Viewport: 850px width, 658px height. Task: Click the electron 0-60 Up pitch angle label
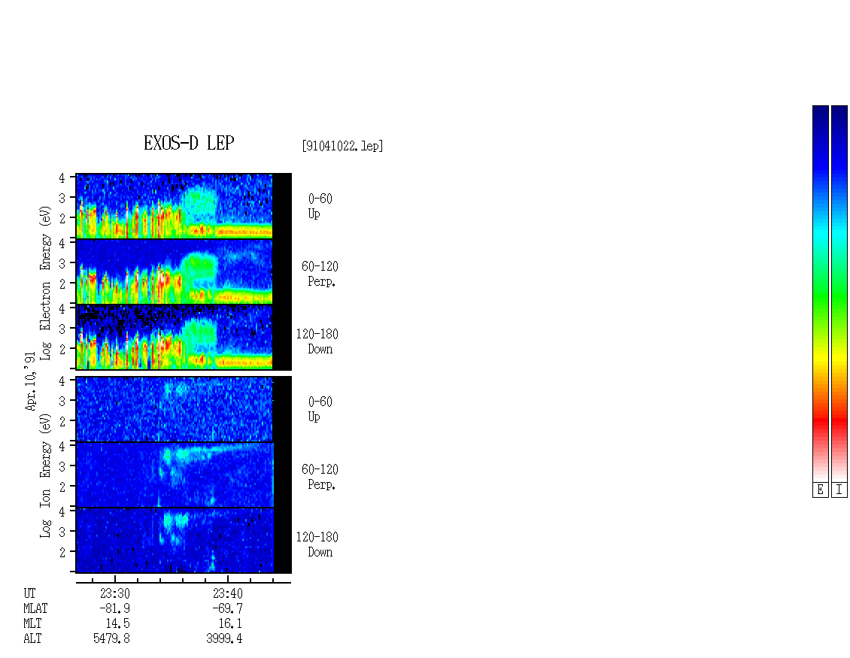(320, 206)
